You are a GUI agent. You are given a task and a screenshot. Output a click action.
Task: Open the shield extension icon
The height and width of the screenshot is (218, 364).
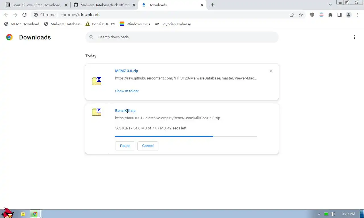point(312,15)
